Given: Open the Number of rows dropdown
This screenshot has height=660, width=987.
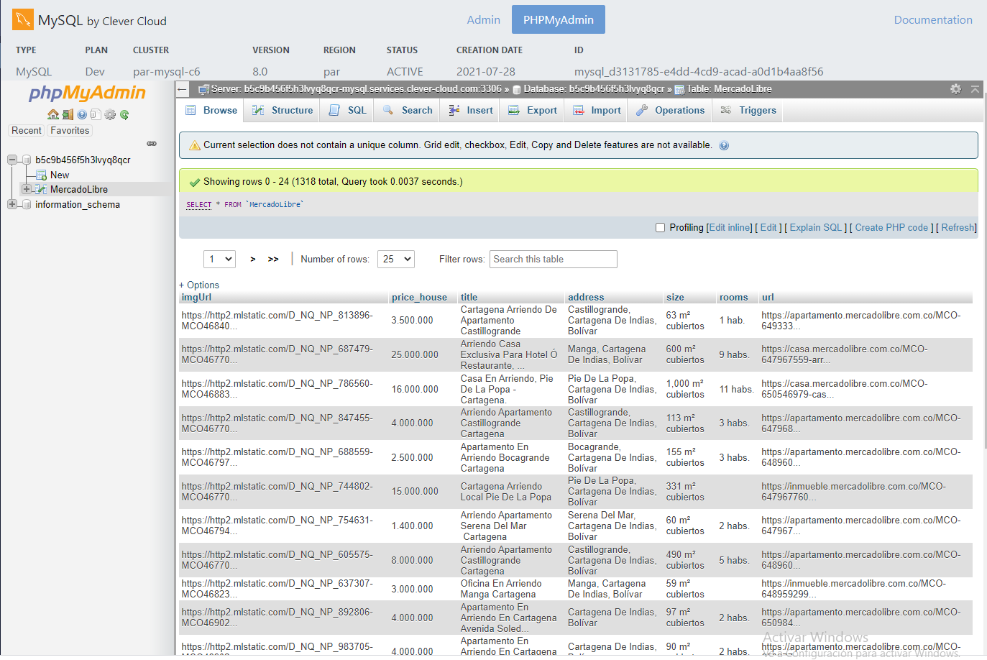Looking at the screenshot, I should tap(396, 259).
